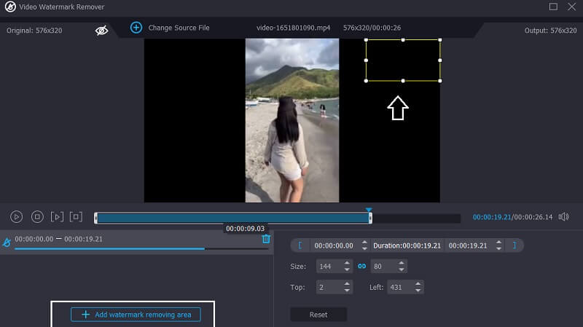Click Add watermark removing area button

pyautogui.click(x=136, y=315)
